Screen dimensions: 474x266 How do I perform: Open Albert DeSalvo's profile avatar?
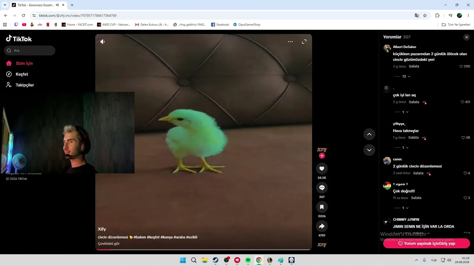[x=387, y=48]
